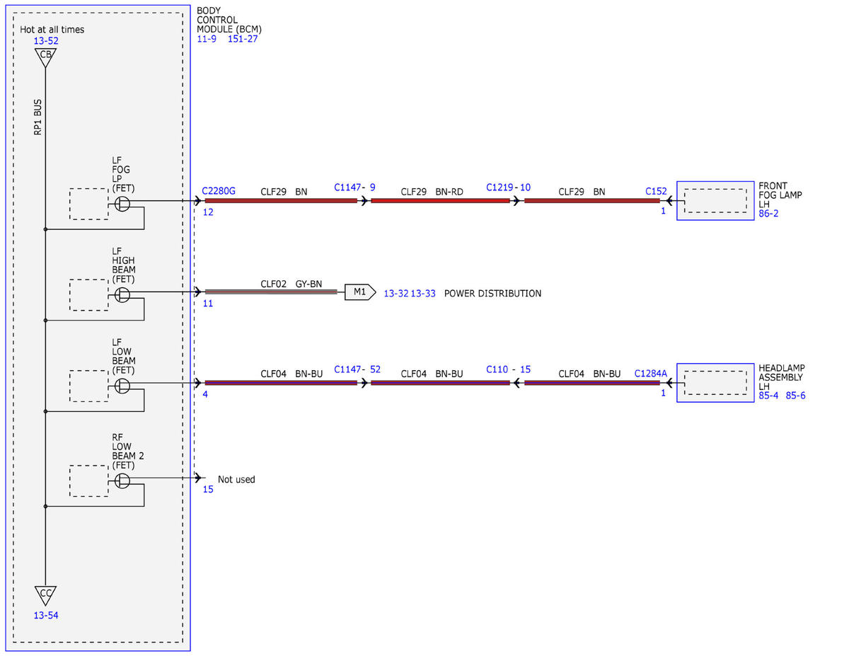
Task: Click the CLF02 GY-BN wire
Action: [x=271, y=292]
